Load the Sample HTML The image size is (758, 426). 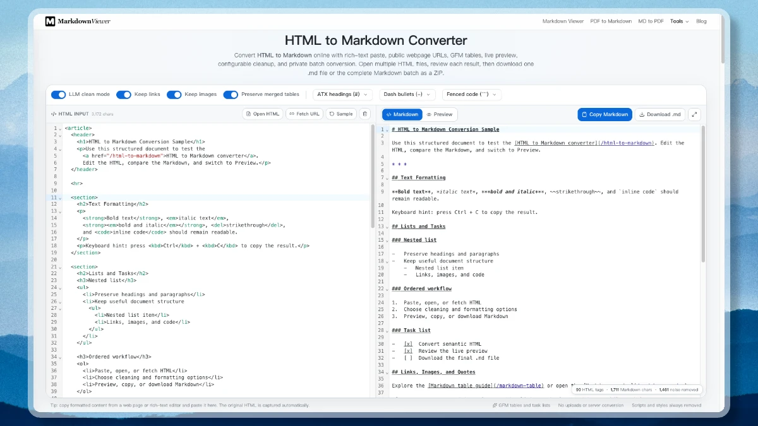pyautogui.click(x=341, y=114)
